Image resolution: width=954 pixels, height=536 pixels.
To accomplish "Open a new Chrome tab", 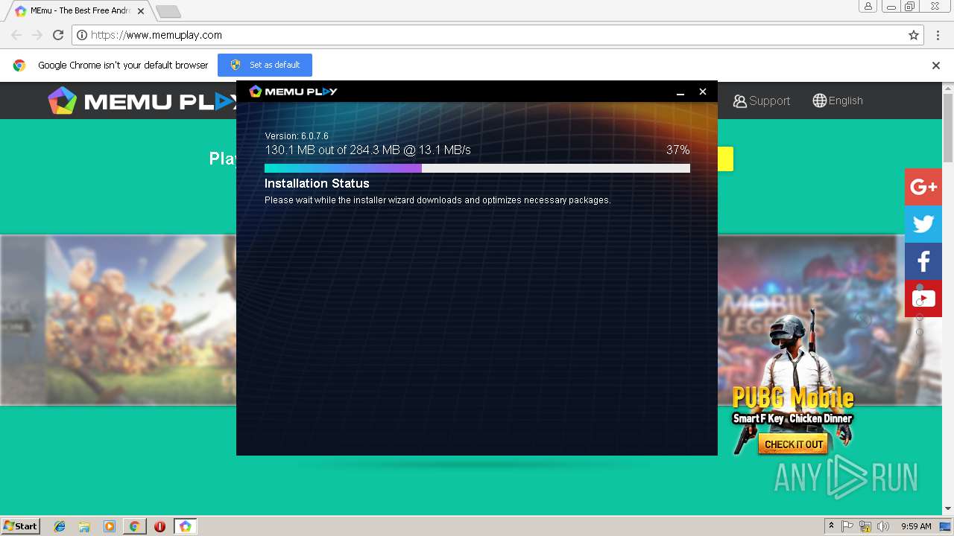I will [x=168, y=11].
